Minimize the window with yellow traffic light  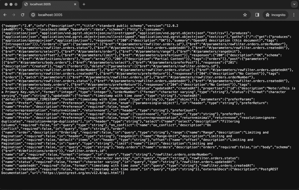[x=10, y=5]
